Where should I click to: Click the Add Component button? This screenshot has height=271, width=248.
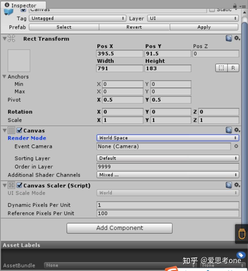[119, 228]
